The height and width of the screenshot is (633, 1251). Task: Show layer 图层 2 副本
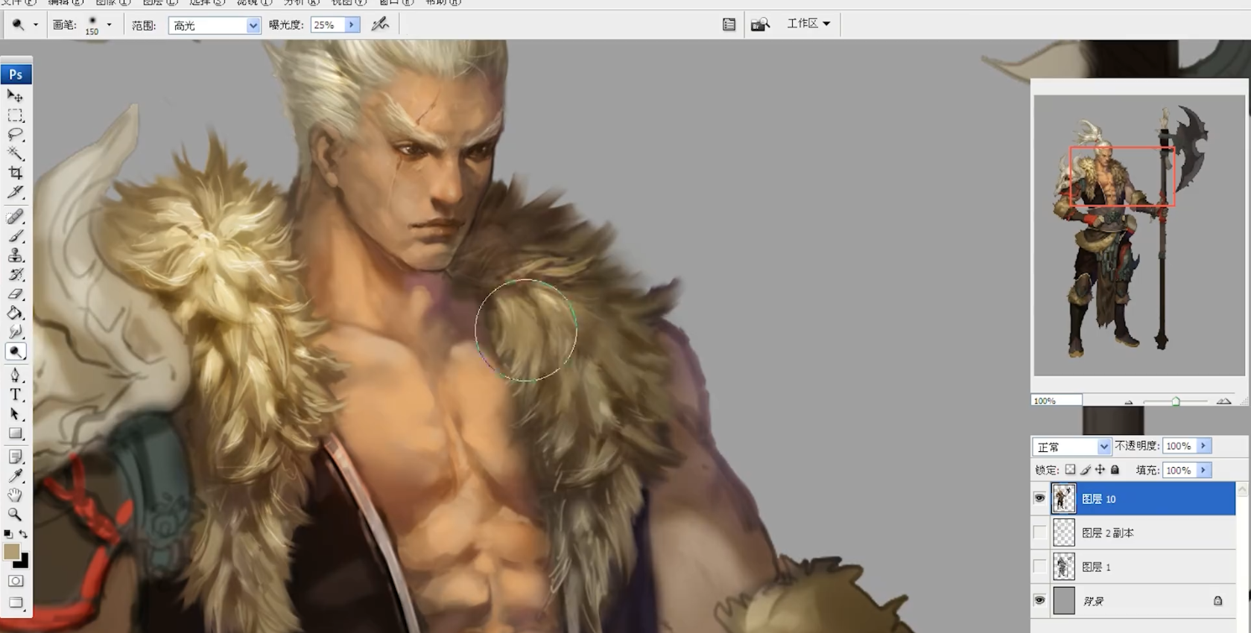(x=1039, y=532)
